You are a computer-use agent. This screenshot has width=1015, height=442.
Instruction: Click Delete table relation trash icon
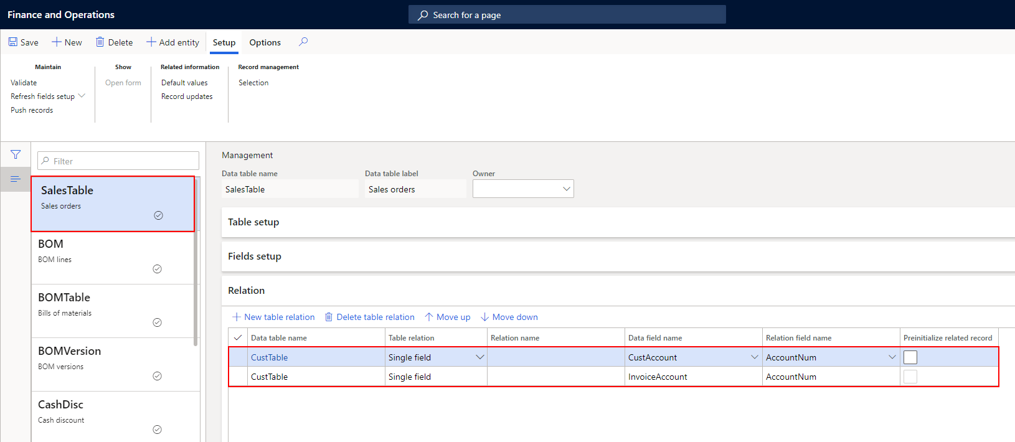tap(329, 317)
